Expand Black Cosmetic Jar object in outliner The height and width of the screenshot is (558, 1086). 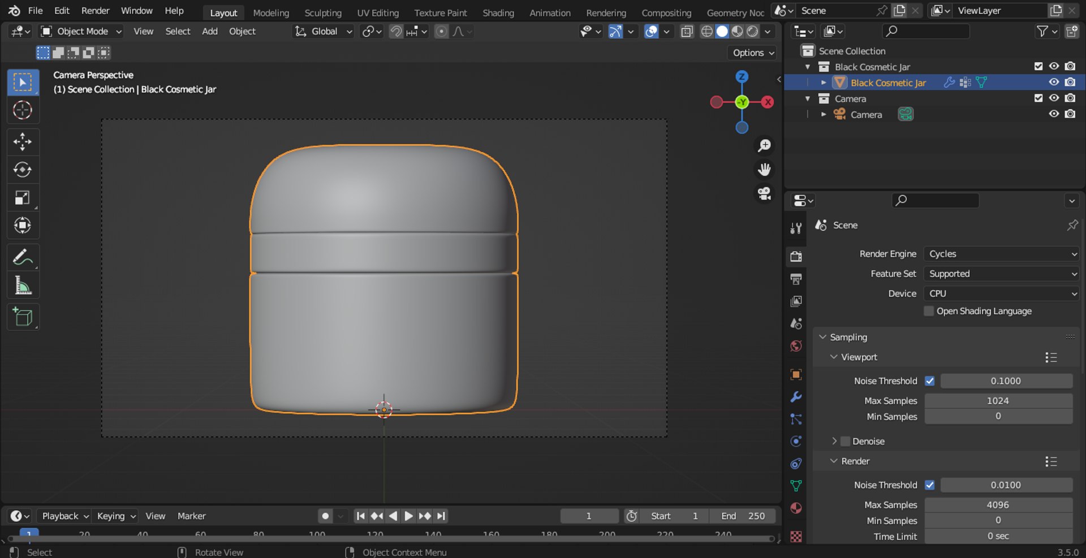tap(824, 83)
